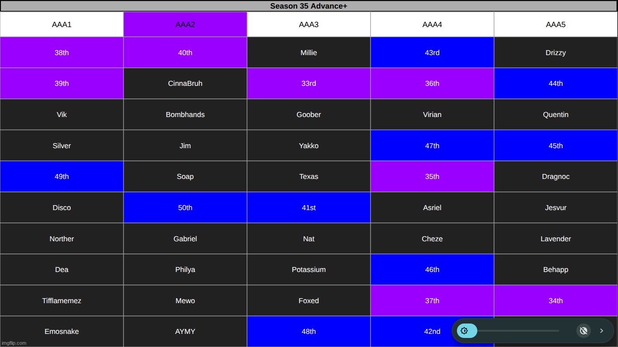The height and width of the screenshot is (347, 618).
Task: Click the Season 35 Advance+ title bar
Action: pos(309,6)
